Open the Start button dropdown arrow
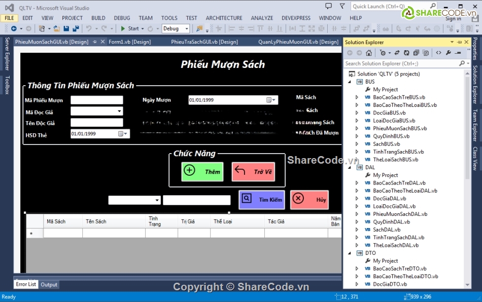Viewport: 482px width, 302px height. pyautogui.click(x=143, y=28)
